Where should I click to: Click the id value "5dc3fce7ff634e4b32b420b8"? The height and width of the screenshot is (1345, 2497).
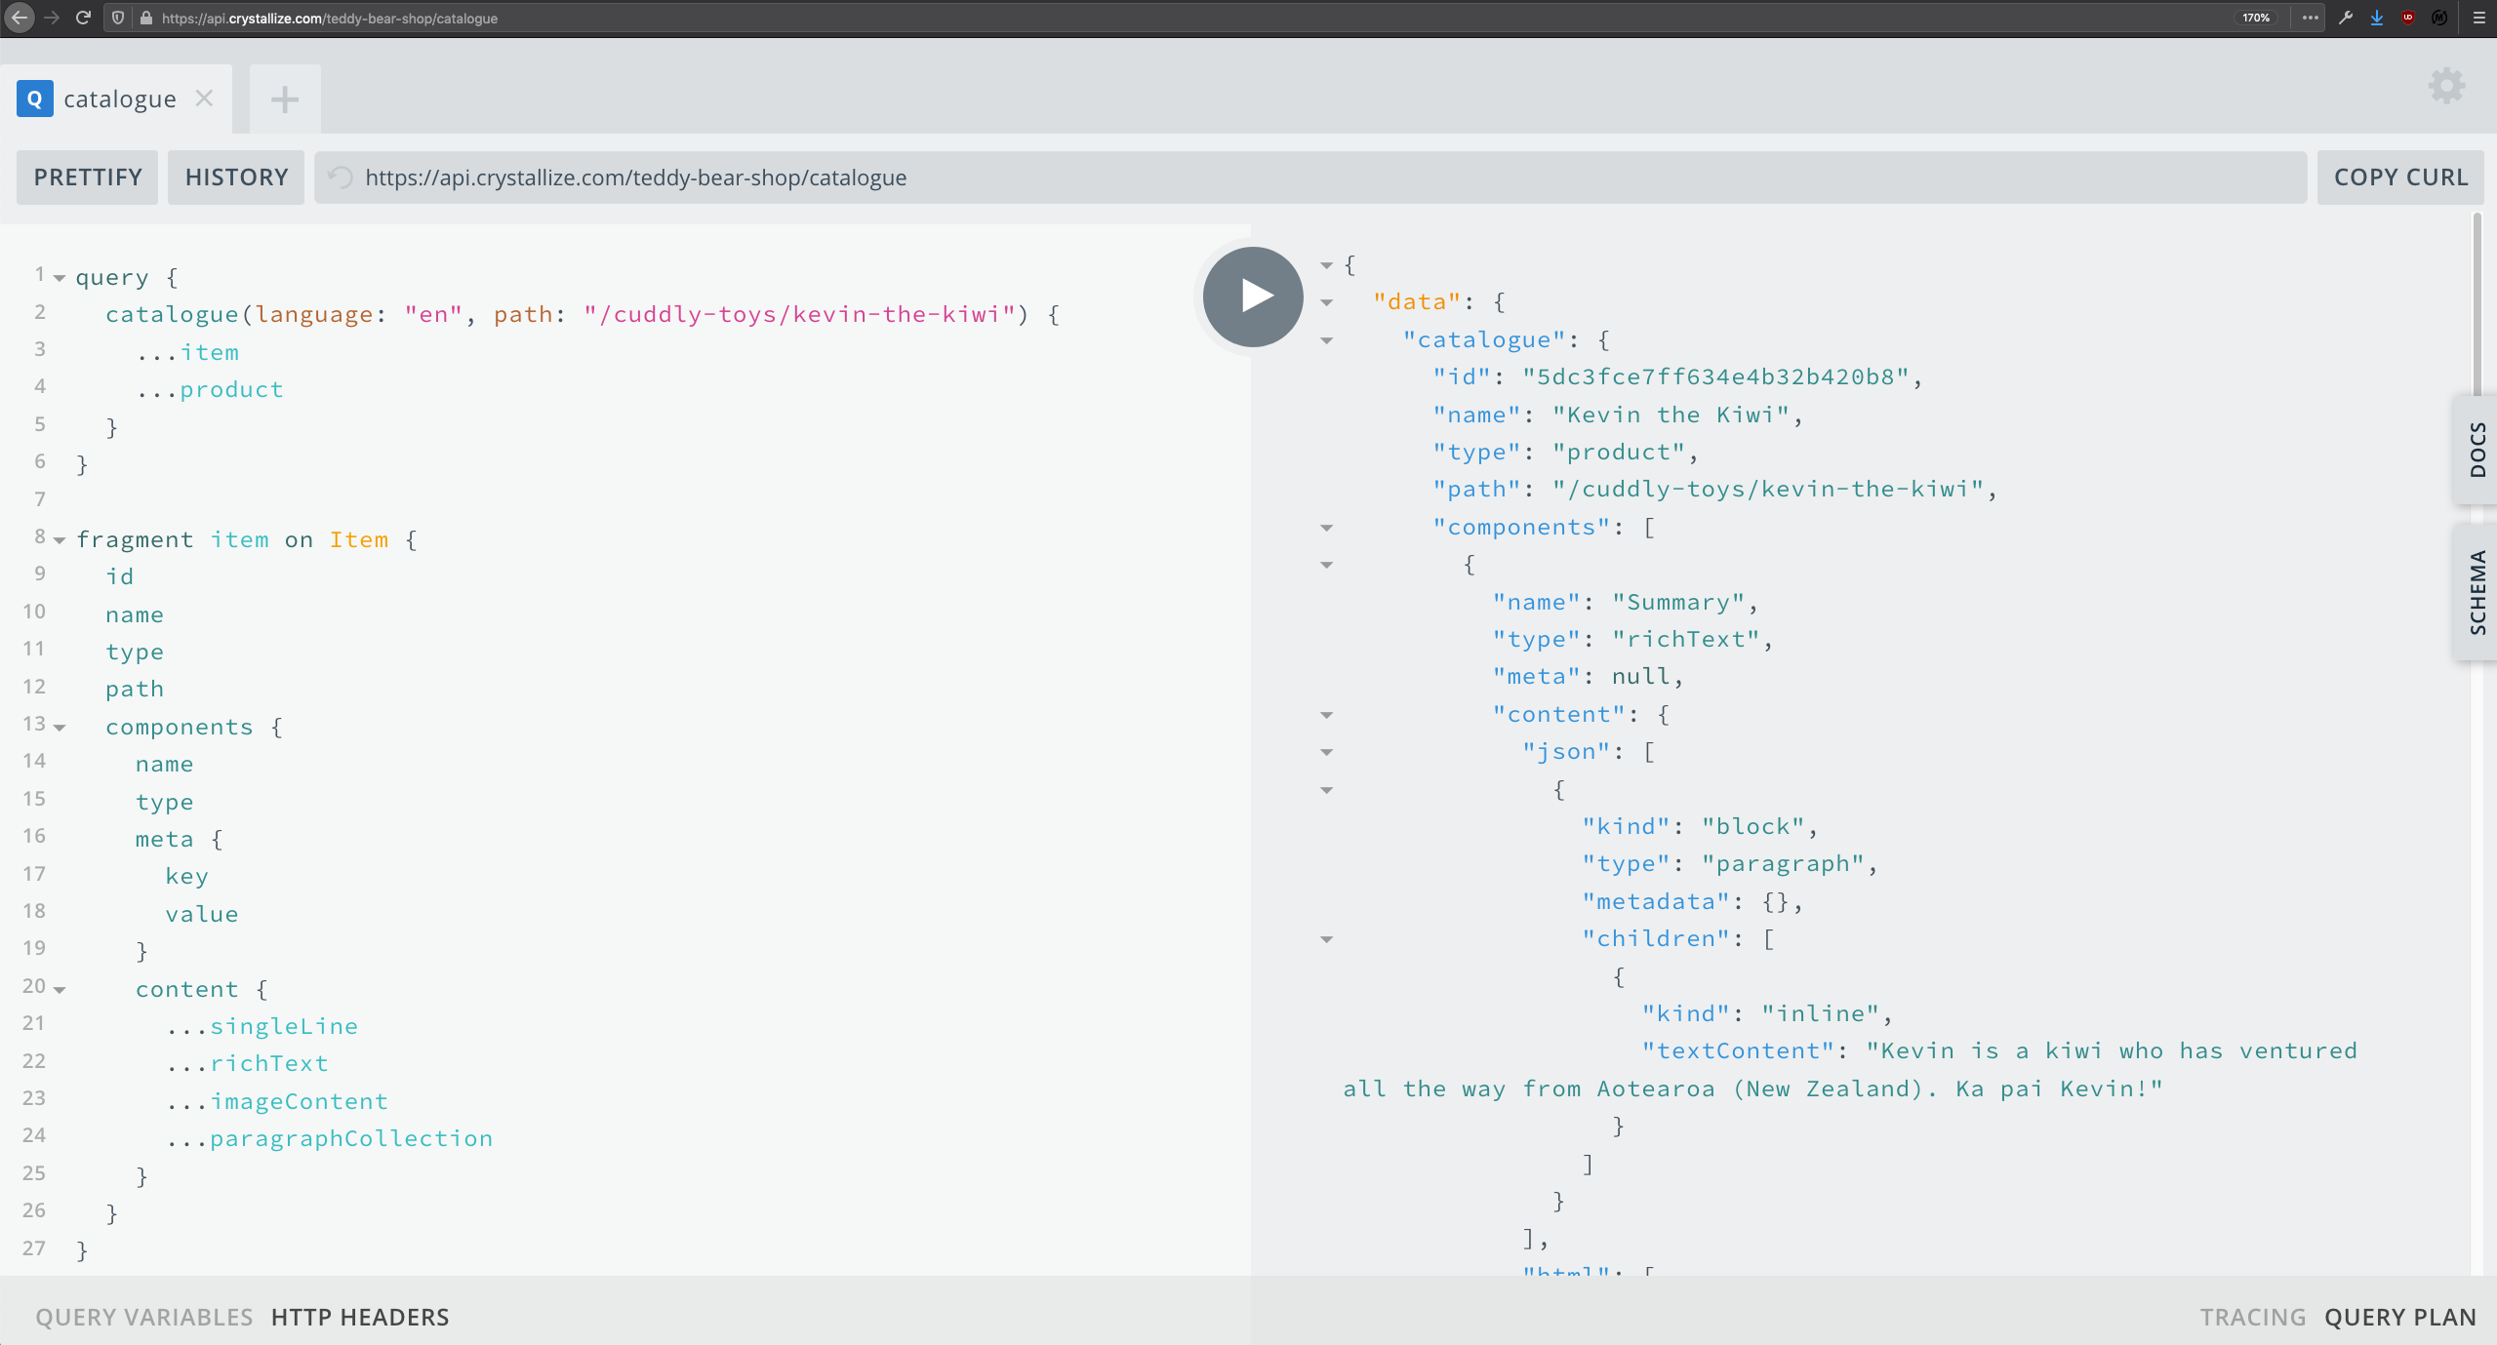(x=1715, y=376)
